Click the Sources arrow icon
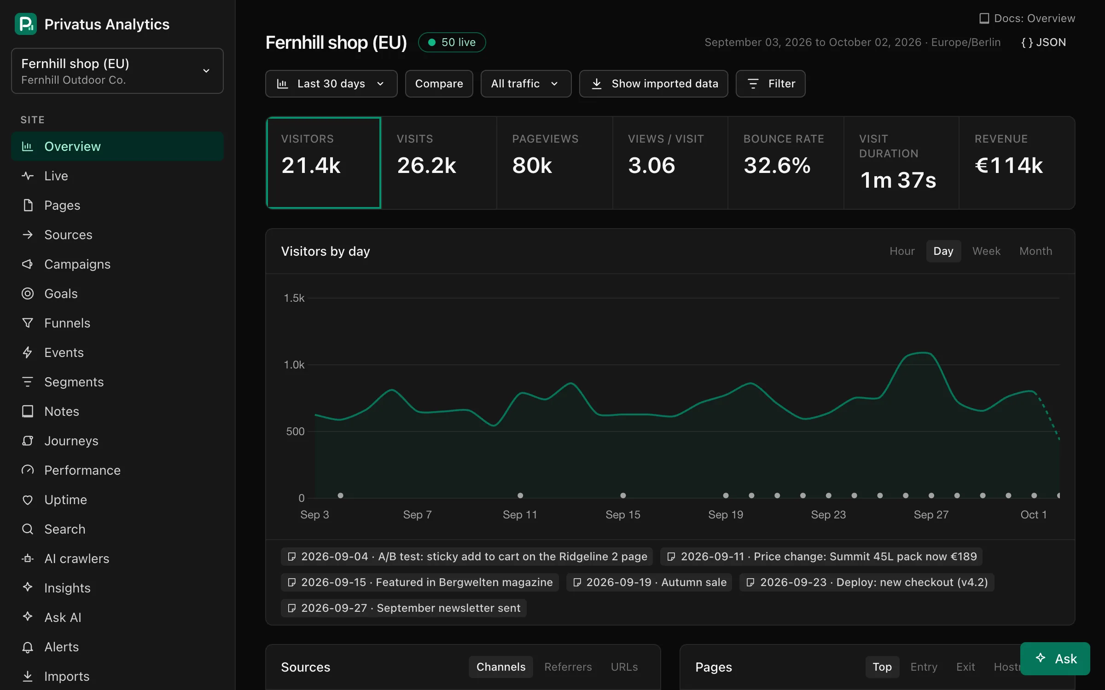This screenshot has height=690, width=1105. pos(28,235)
